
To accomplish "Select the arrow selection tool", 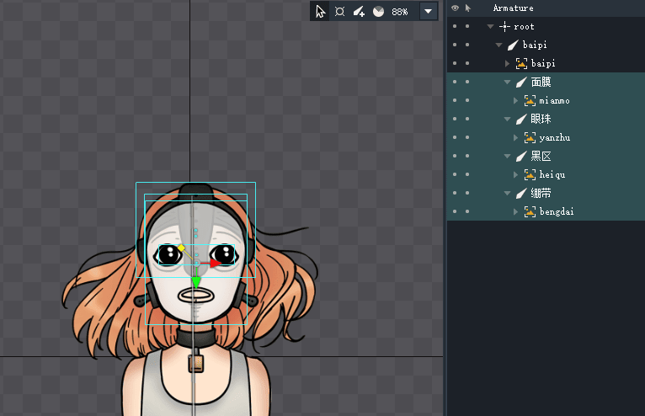I will pos(320,12).
